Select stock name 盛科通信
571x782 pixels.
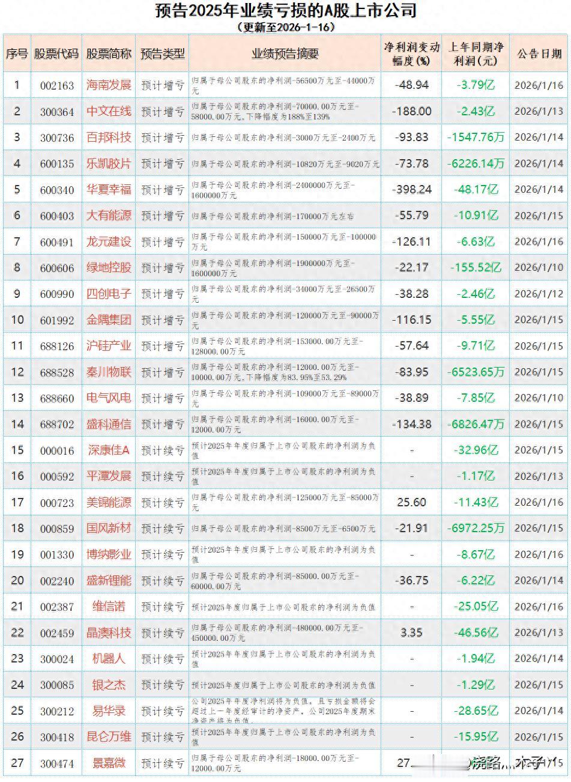point(109,424)
